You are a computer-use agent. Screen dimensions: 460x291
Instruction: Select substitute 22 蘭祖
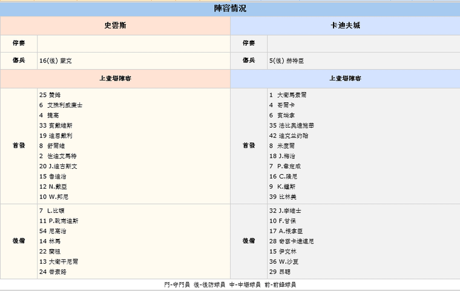pyautogui.click(x=50, y=252)
